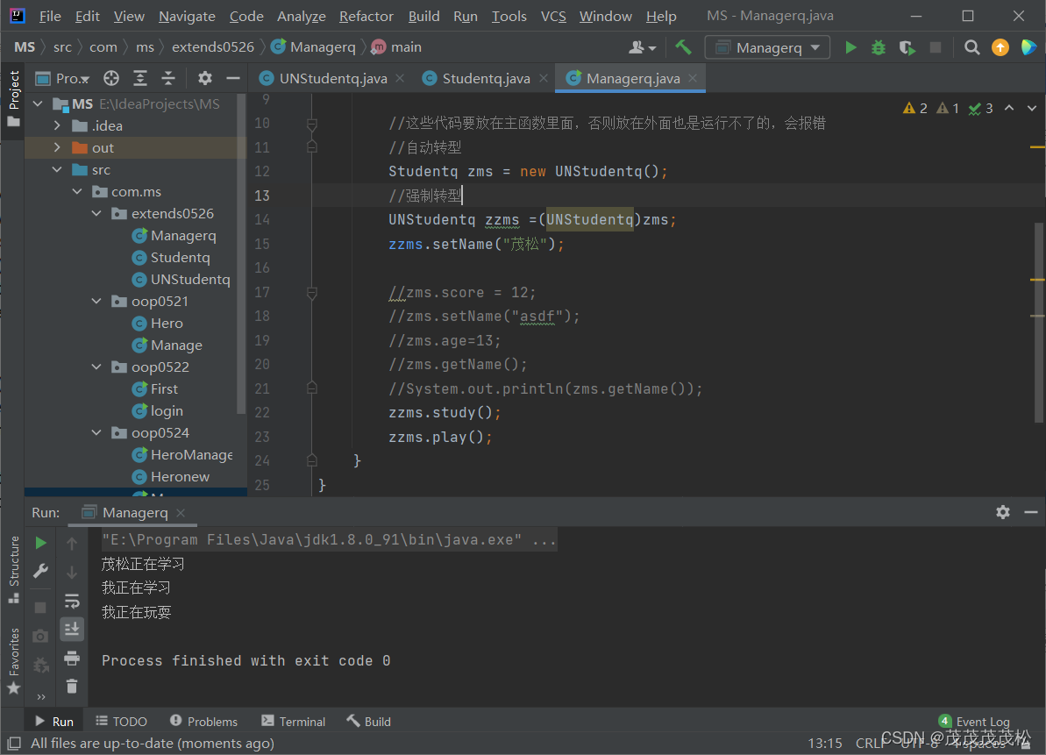Click the warnings count indicator
The image size is (1046, 755).
point(914,108)
